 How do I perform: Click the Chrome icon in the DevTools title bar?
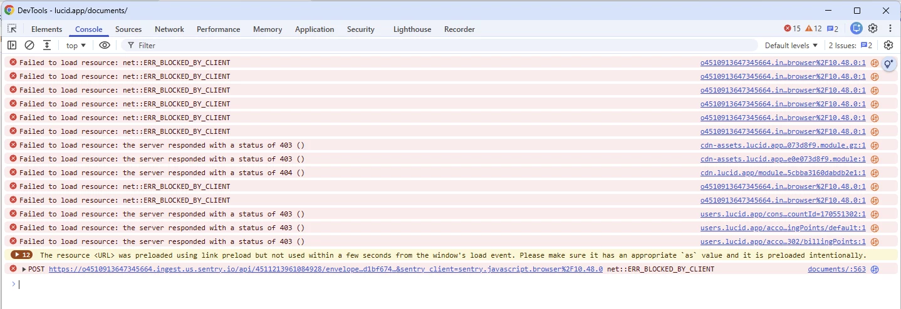pos(9,10)
